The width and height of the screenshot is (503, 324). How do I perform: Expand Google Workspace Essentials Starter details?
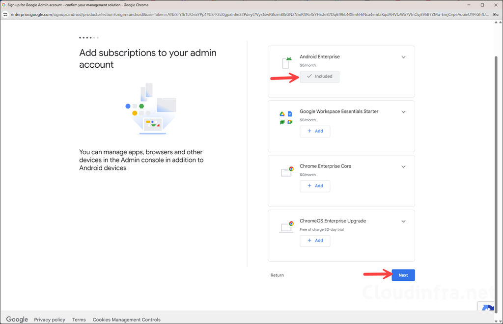point(404,112)
